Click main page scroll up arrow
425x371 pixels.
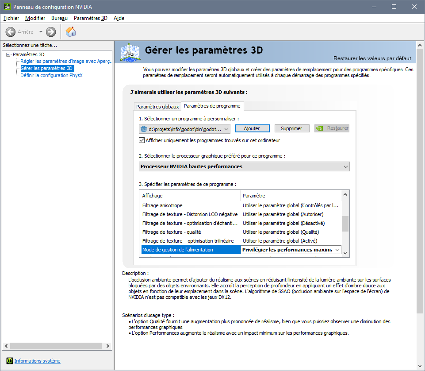[x=420, y=45]
